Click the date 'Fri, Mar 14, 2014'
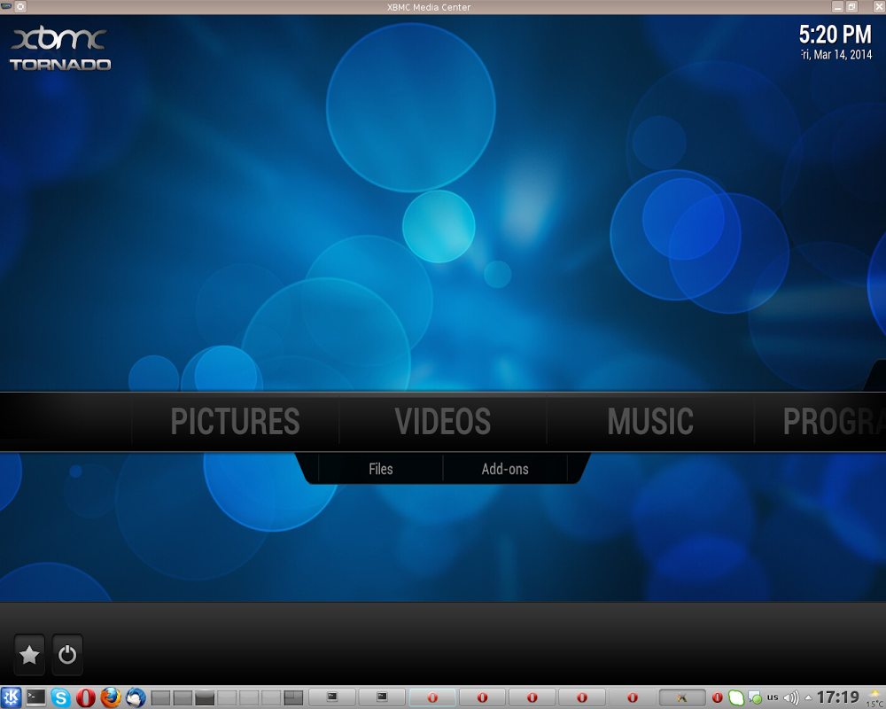Image resolution: width=886 pixels, height=709 pixels. (836, 55)
